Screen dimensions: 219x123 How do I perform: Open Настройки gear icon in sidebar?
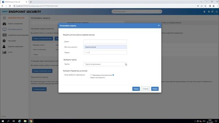[x=4, y=41]
